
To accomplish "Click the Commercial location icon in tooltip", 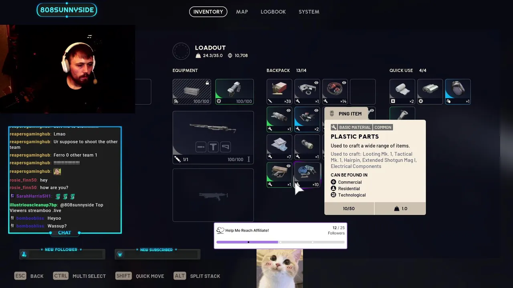I will pyautogui.click(x=333, y=182).
